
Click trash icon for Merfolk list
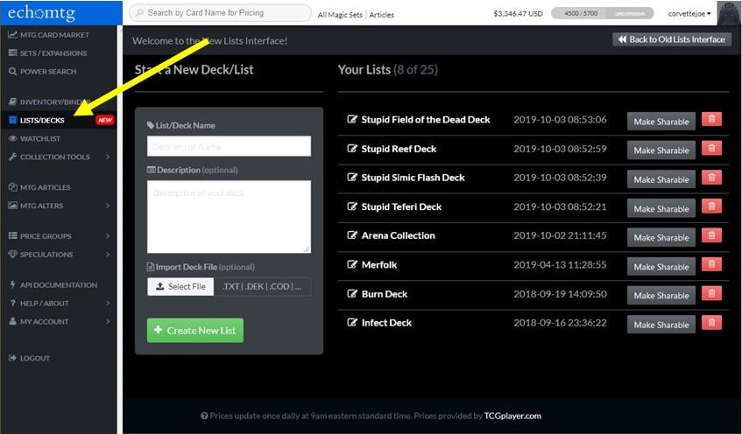click(x=711, y=265)
